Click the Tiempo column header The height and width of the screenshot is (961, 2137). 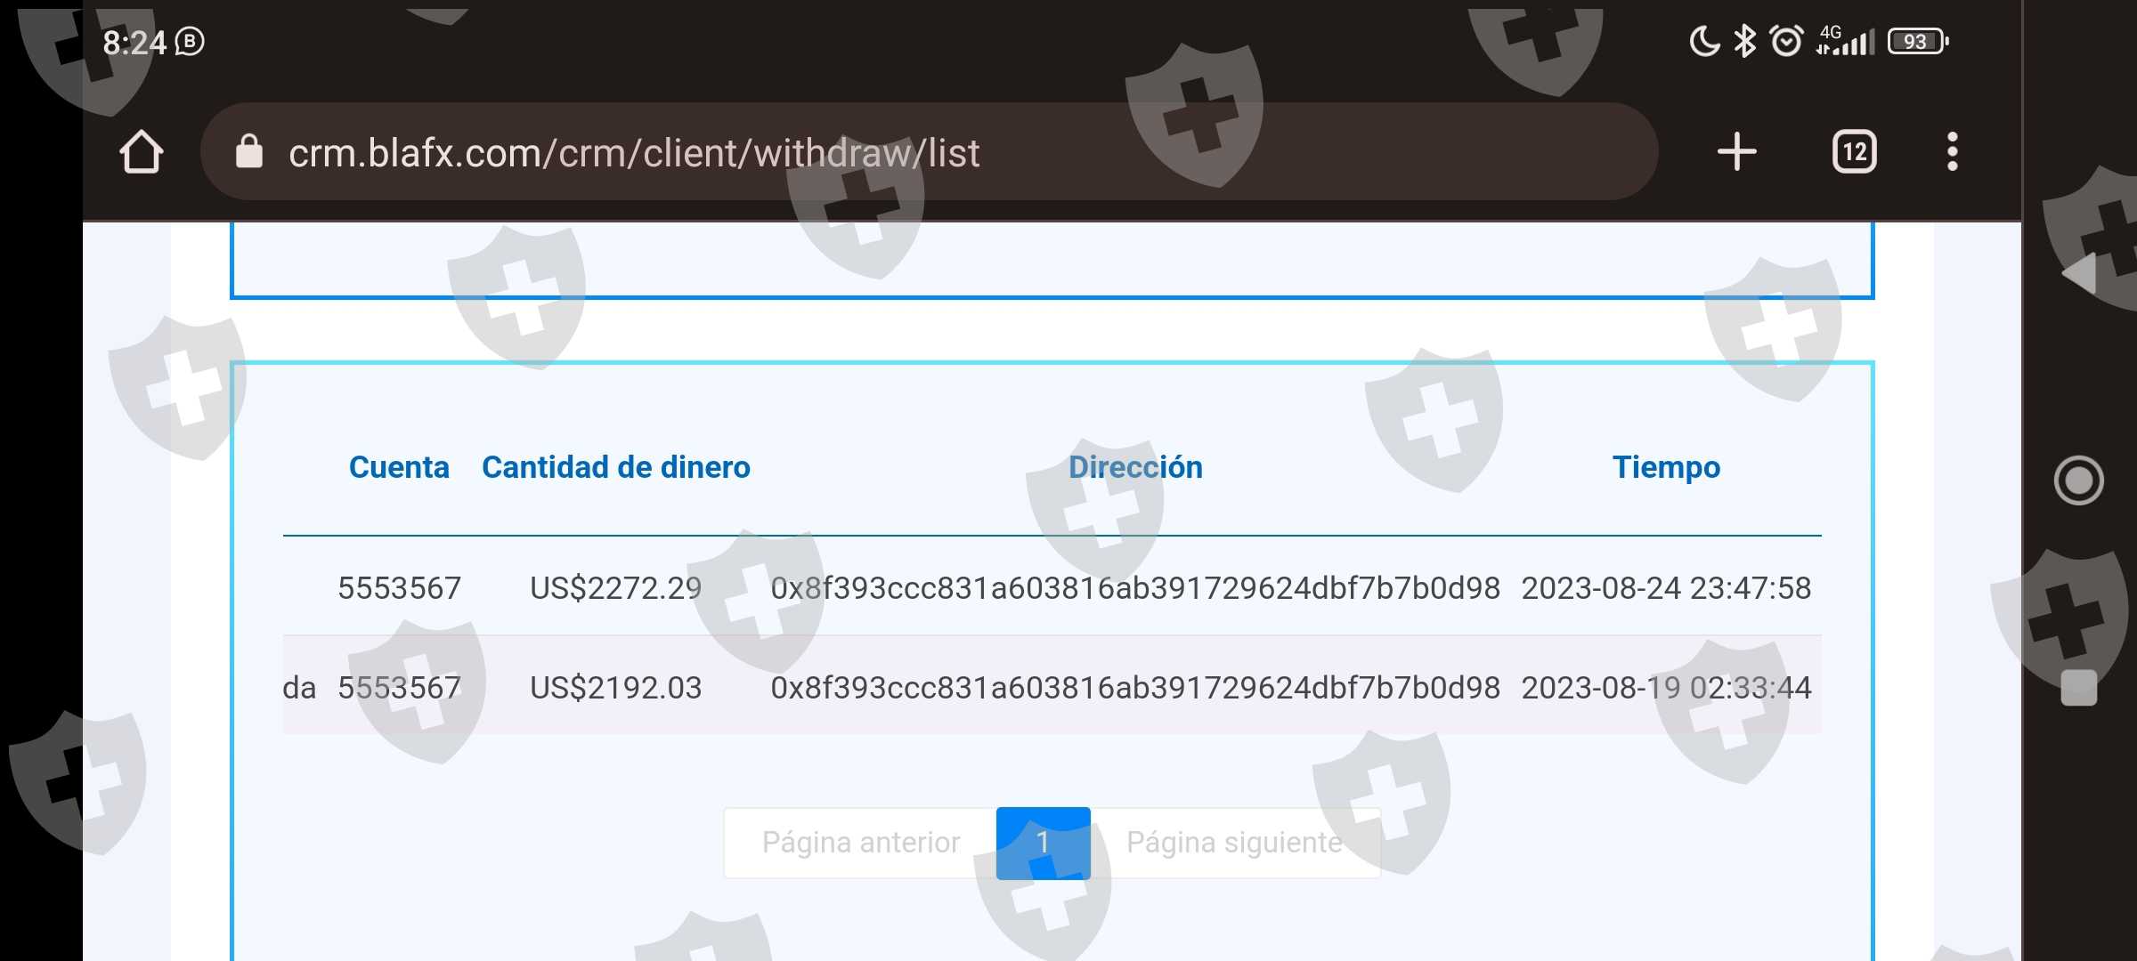1666,467
